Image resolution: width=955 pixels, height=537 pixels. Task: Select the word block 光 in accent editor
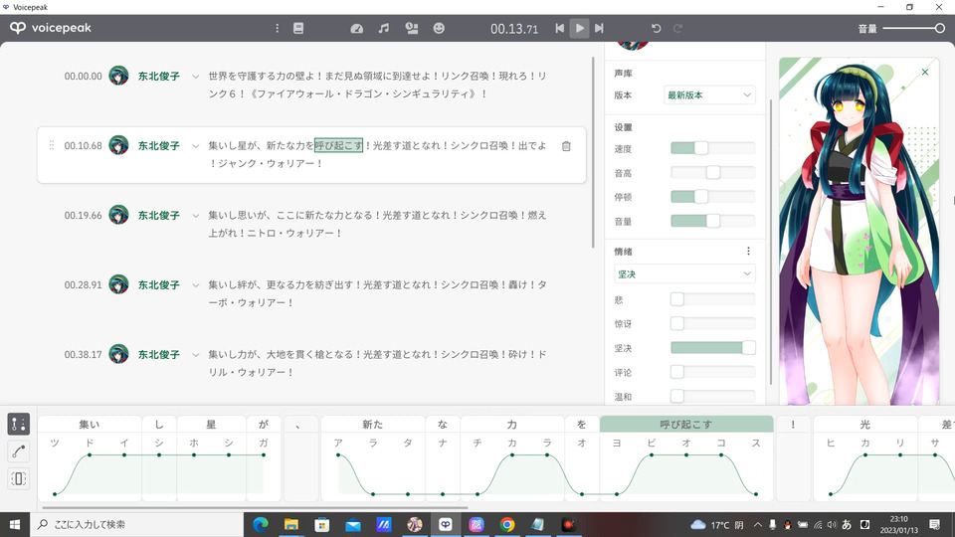pos(864,425)
